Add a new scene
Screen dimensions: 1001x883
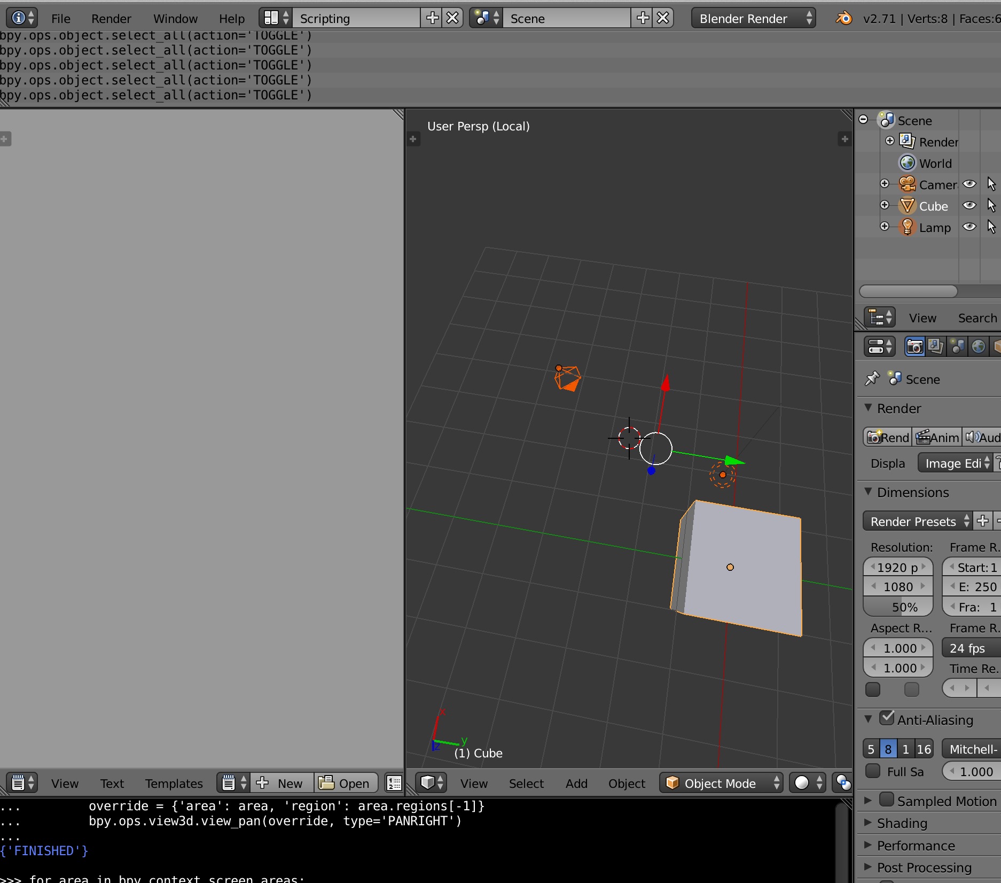tap(643, 18)
